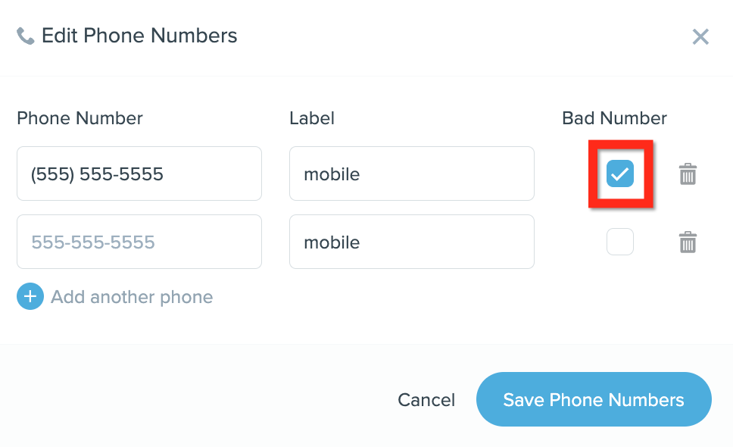Edit the (555) 555-5555 phone number field
The width and height of the screenshot is (733, 447).
tap(139, 173)
